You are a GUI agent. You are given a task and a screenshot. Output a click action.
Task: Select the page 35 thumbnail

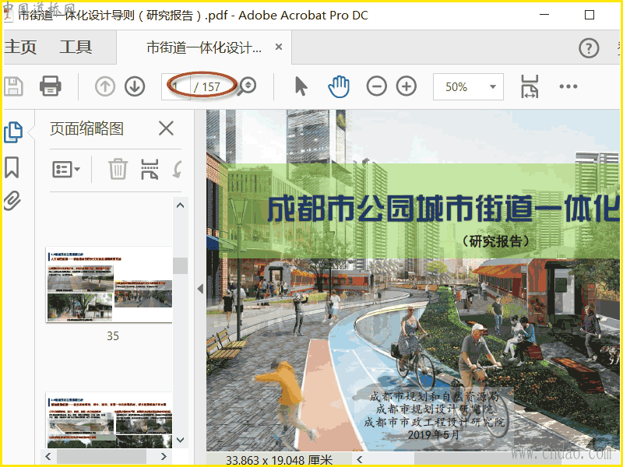109,284
